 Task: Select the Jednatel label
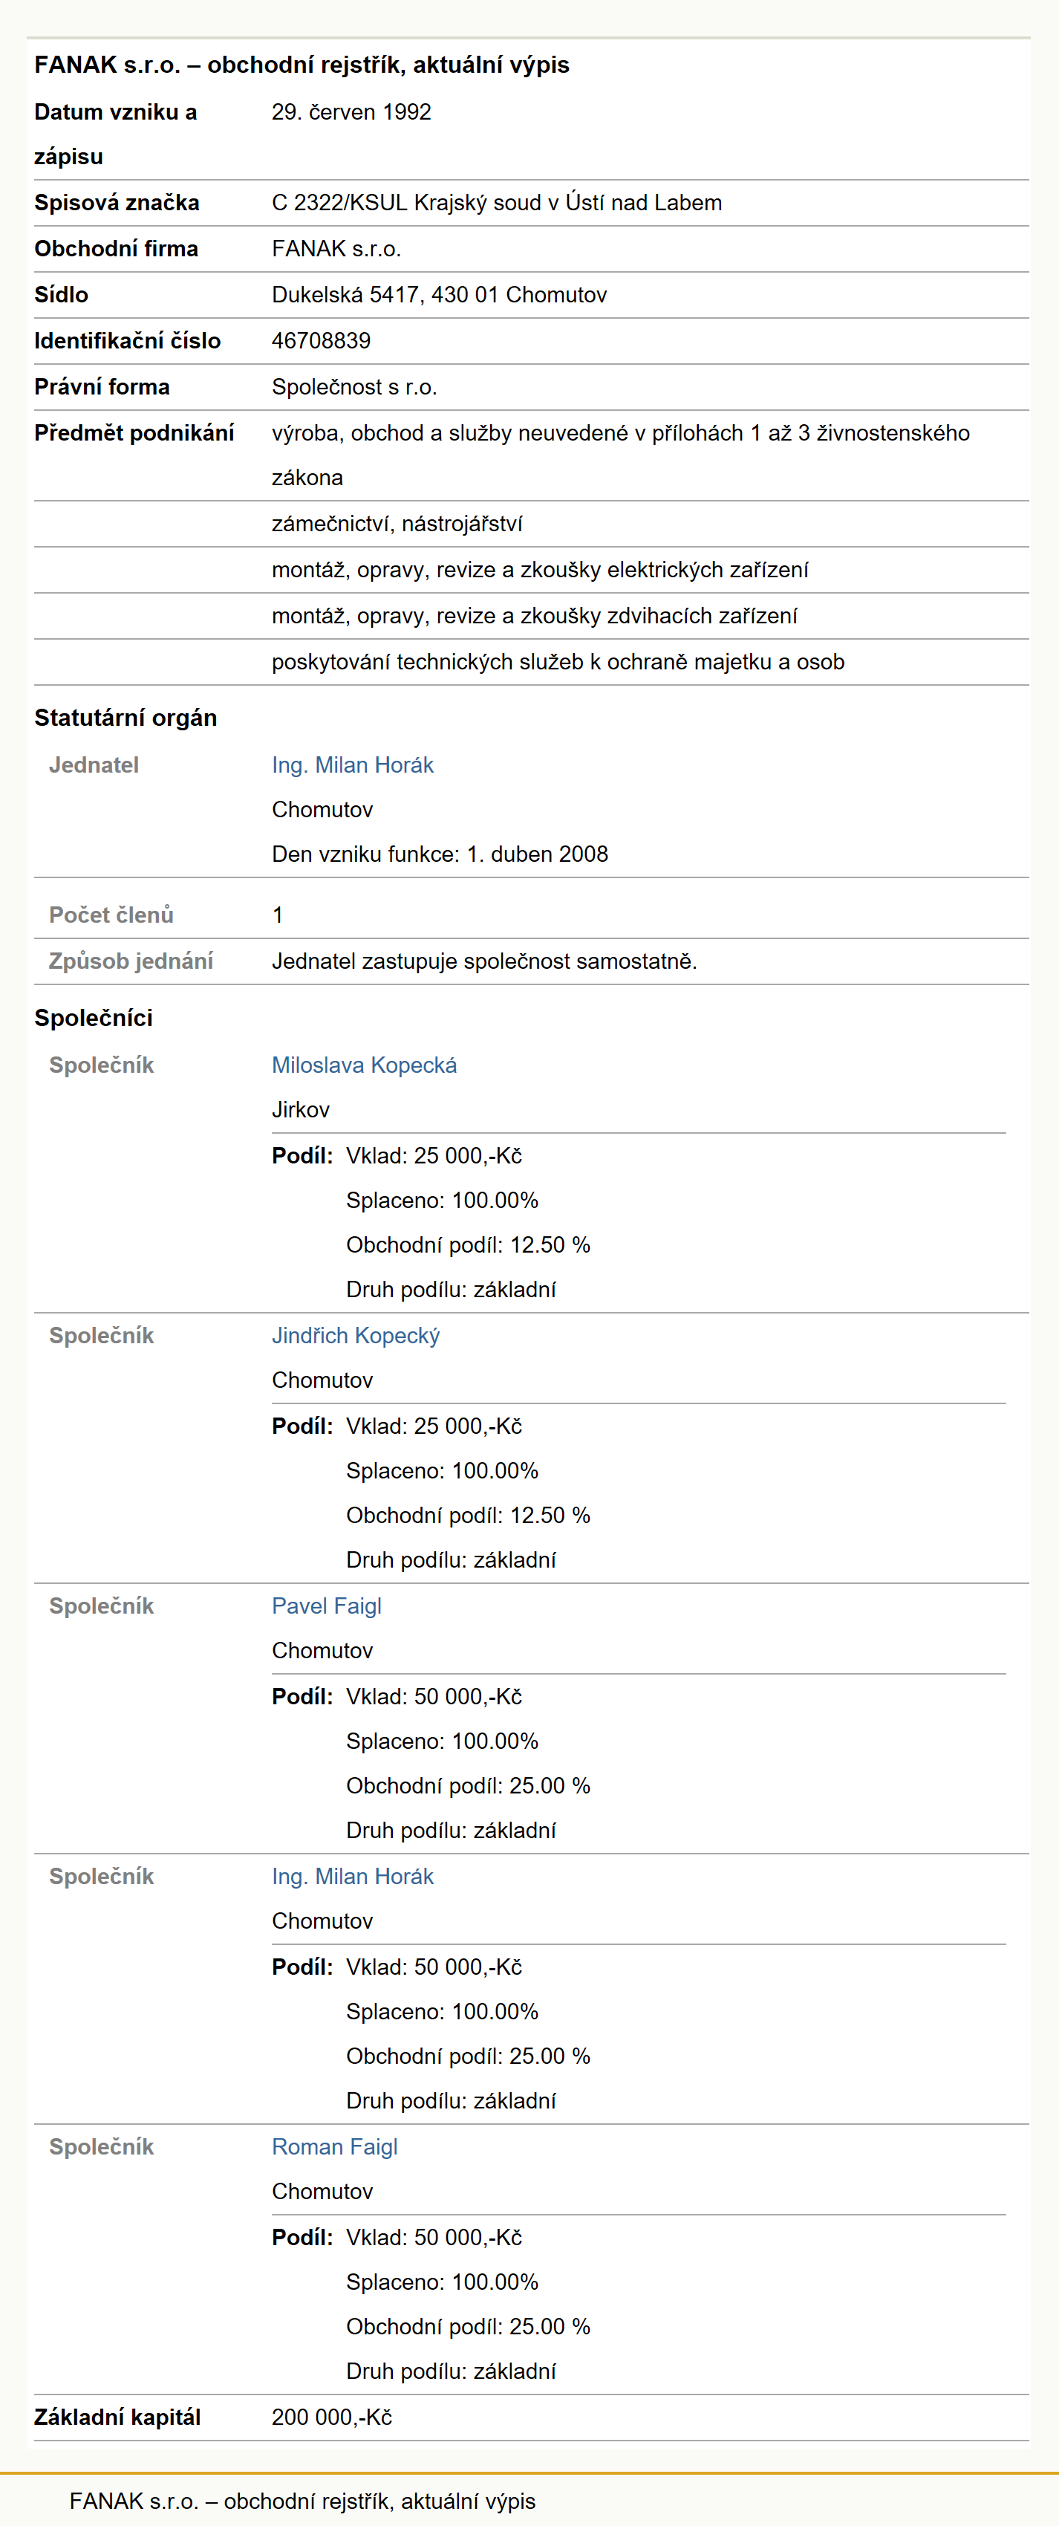tap(93, 765)
